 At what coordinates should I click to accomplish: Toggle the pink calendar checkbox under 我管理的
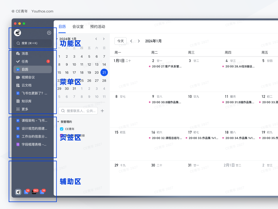62,135
